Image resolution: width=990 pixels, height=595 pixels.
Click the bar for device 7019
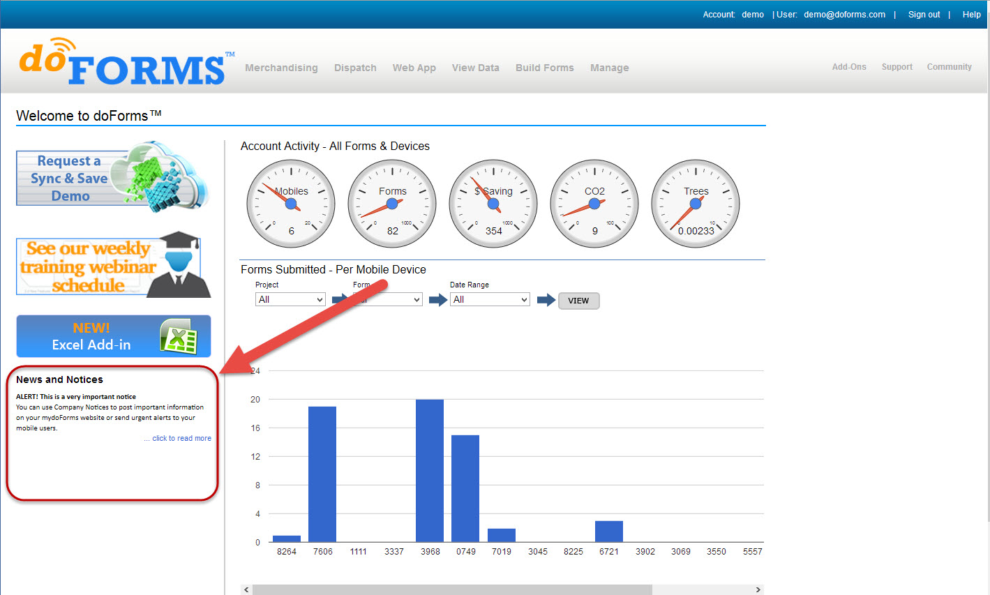click(502, 535)
